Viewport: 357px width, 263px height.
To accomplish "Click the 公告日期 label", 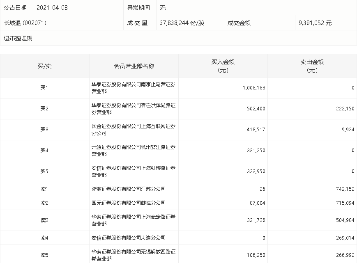I will (x=15, y=8).
